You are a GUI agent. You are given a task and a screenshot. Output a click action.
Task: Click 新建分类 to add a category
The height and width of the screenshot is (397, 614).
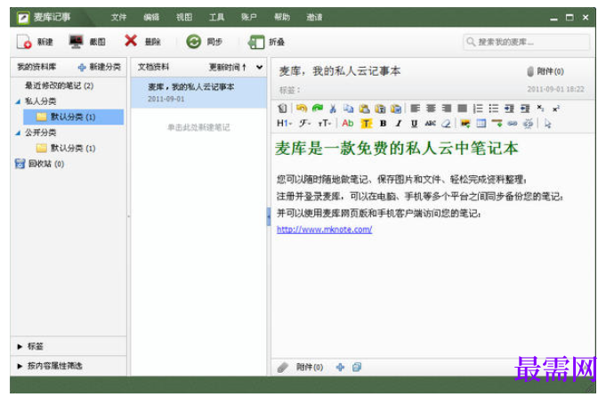(x=100, y=67)
